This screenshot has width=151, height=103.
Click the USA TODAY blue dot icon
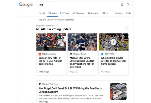[x=102, y=54]
